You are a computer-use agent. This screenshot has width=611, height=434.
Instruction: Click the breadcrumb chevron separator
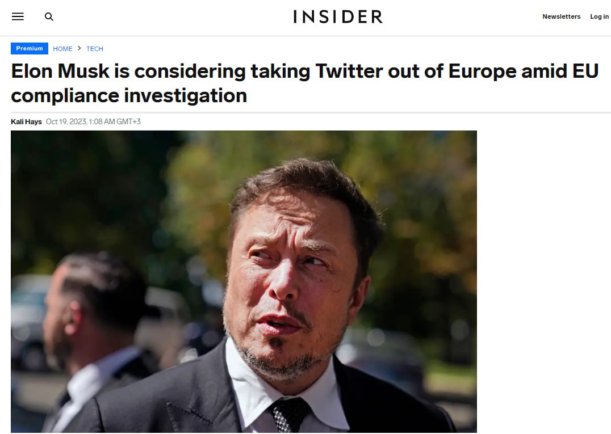79,49
